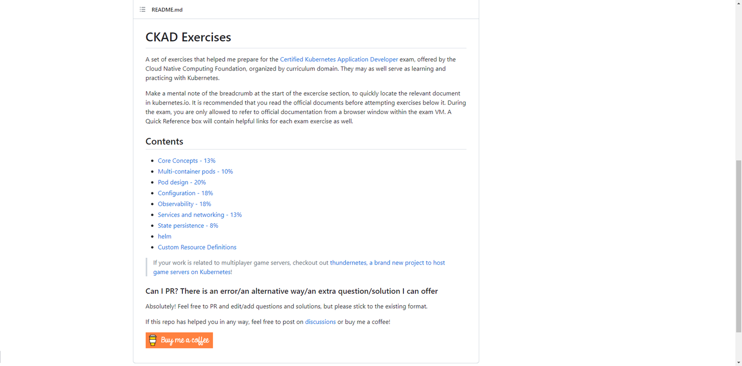Go to Core Concepts - 13% section
The width and height of the screenshot is (742, 366).
click(x=187, y=161)
